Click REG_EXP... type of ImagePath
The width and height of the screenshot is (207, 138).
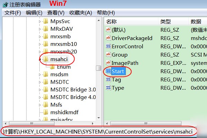pos(173,63)
